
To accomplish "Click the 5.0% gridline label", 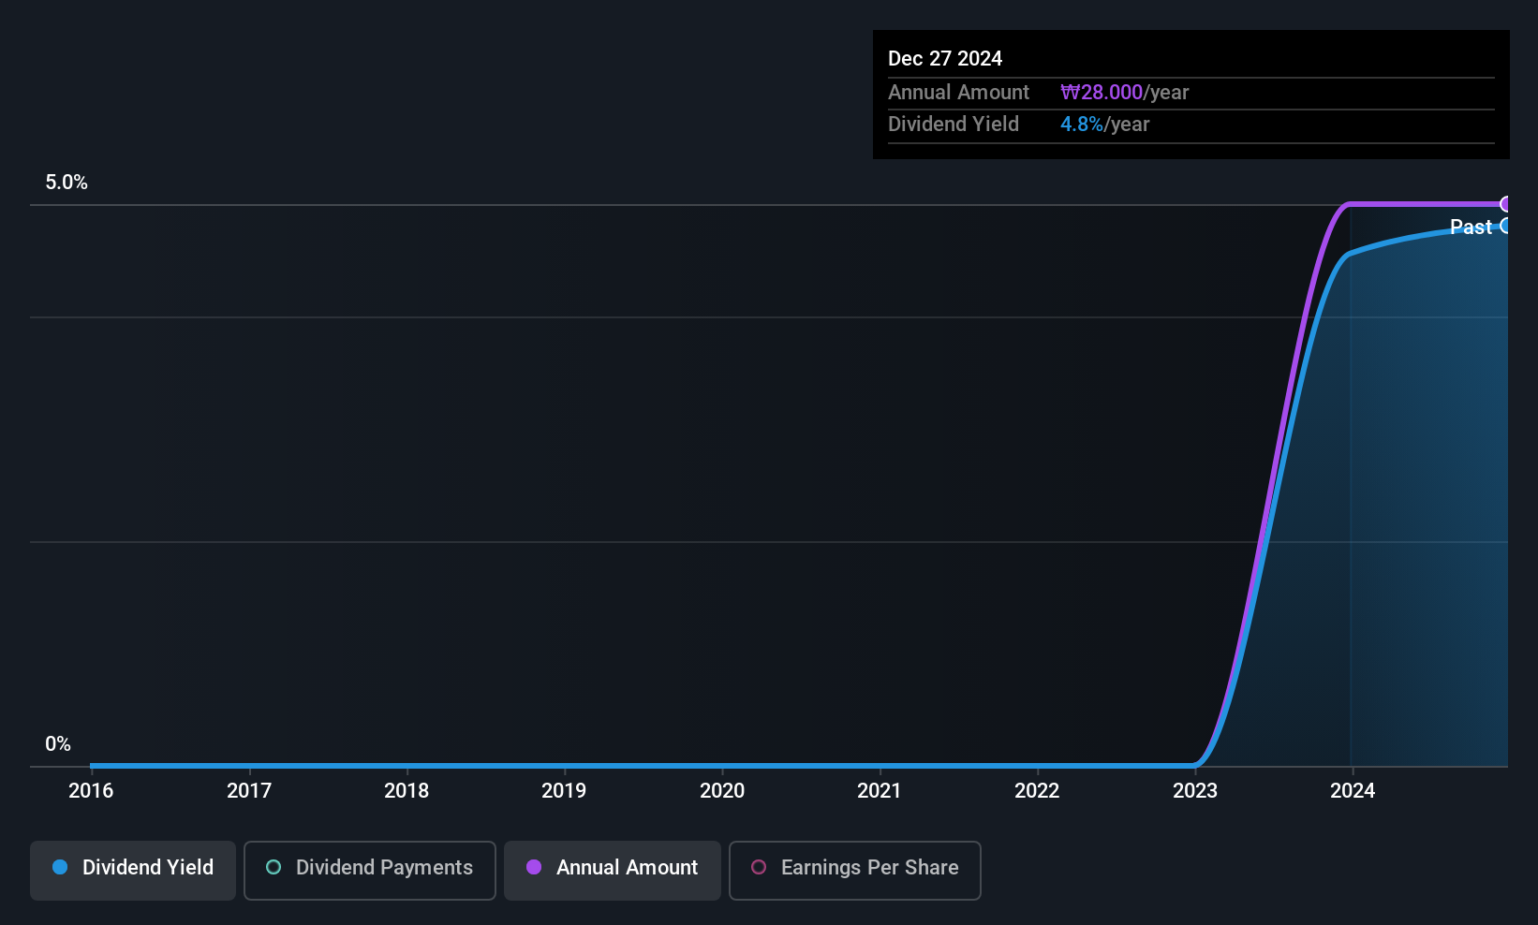I will pyautogui.click(x=67, y=183).
